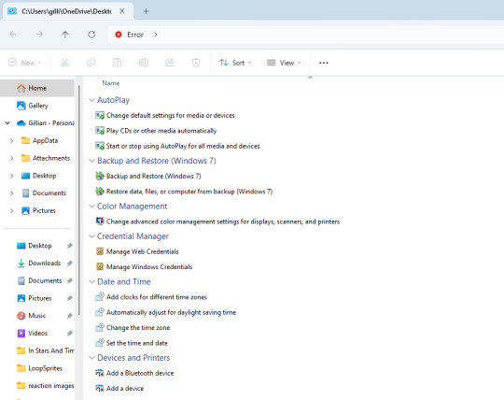Expand the AppData folder in sidebar
Screen dimensions: 504x400
12,140
